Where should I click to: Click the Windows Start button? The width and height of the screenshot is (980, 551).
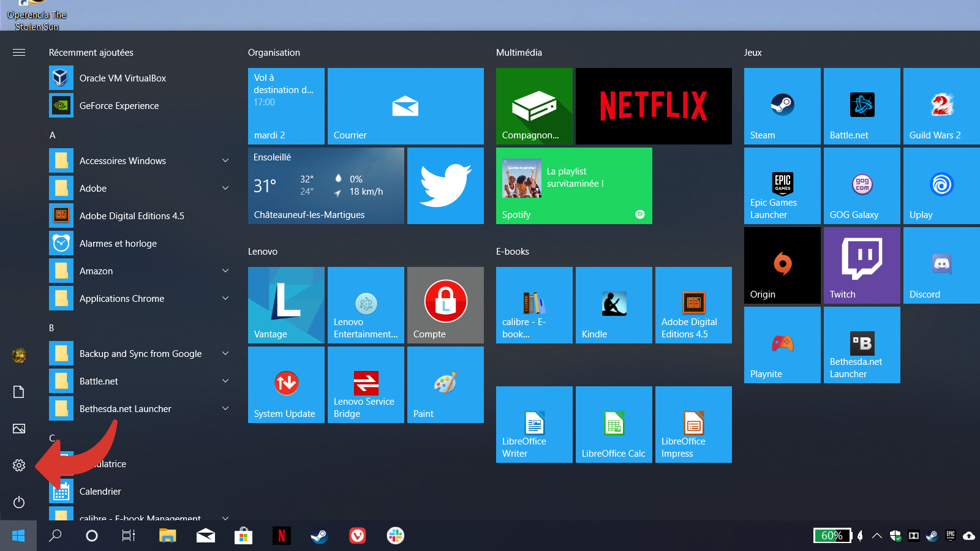pyautogui.click(x=18, y=536)
